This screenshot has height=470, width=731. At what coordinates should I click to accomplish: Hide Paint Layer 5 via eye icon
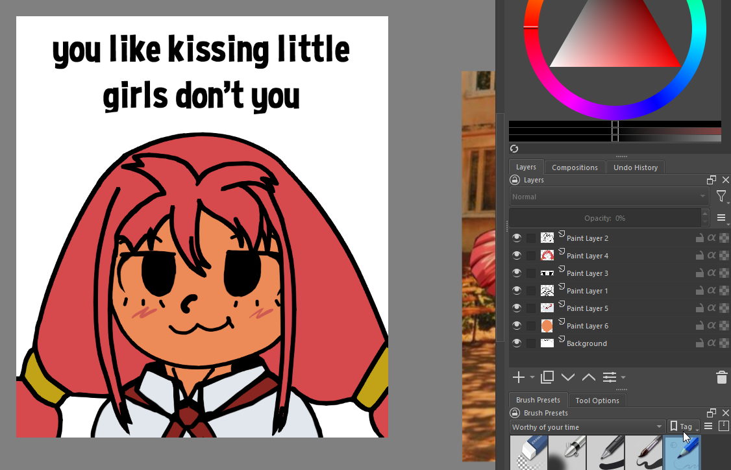[x=517, y=308]
